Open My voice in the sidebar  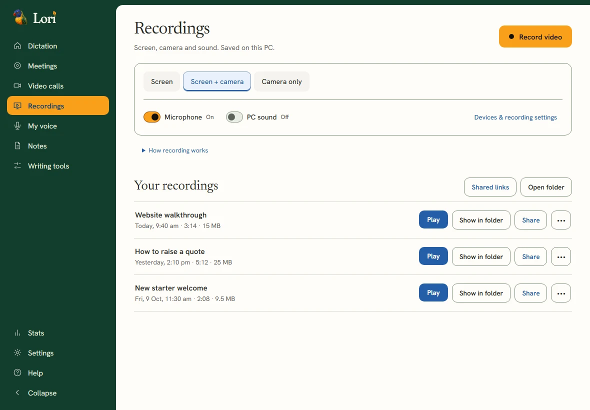[58, 125]
